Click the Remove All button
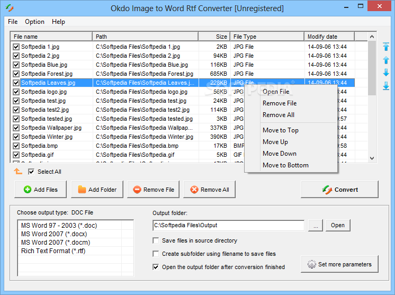395x295 pixels. click(x=209, y=190)
